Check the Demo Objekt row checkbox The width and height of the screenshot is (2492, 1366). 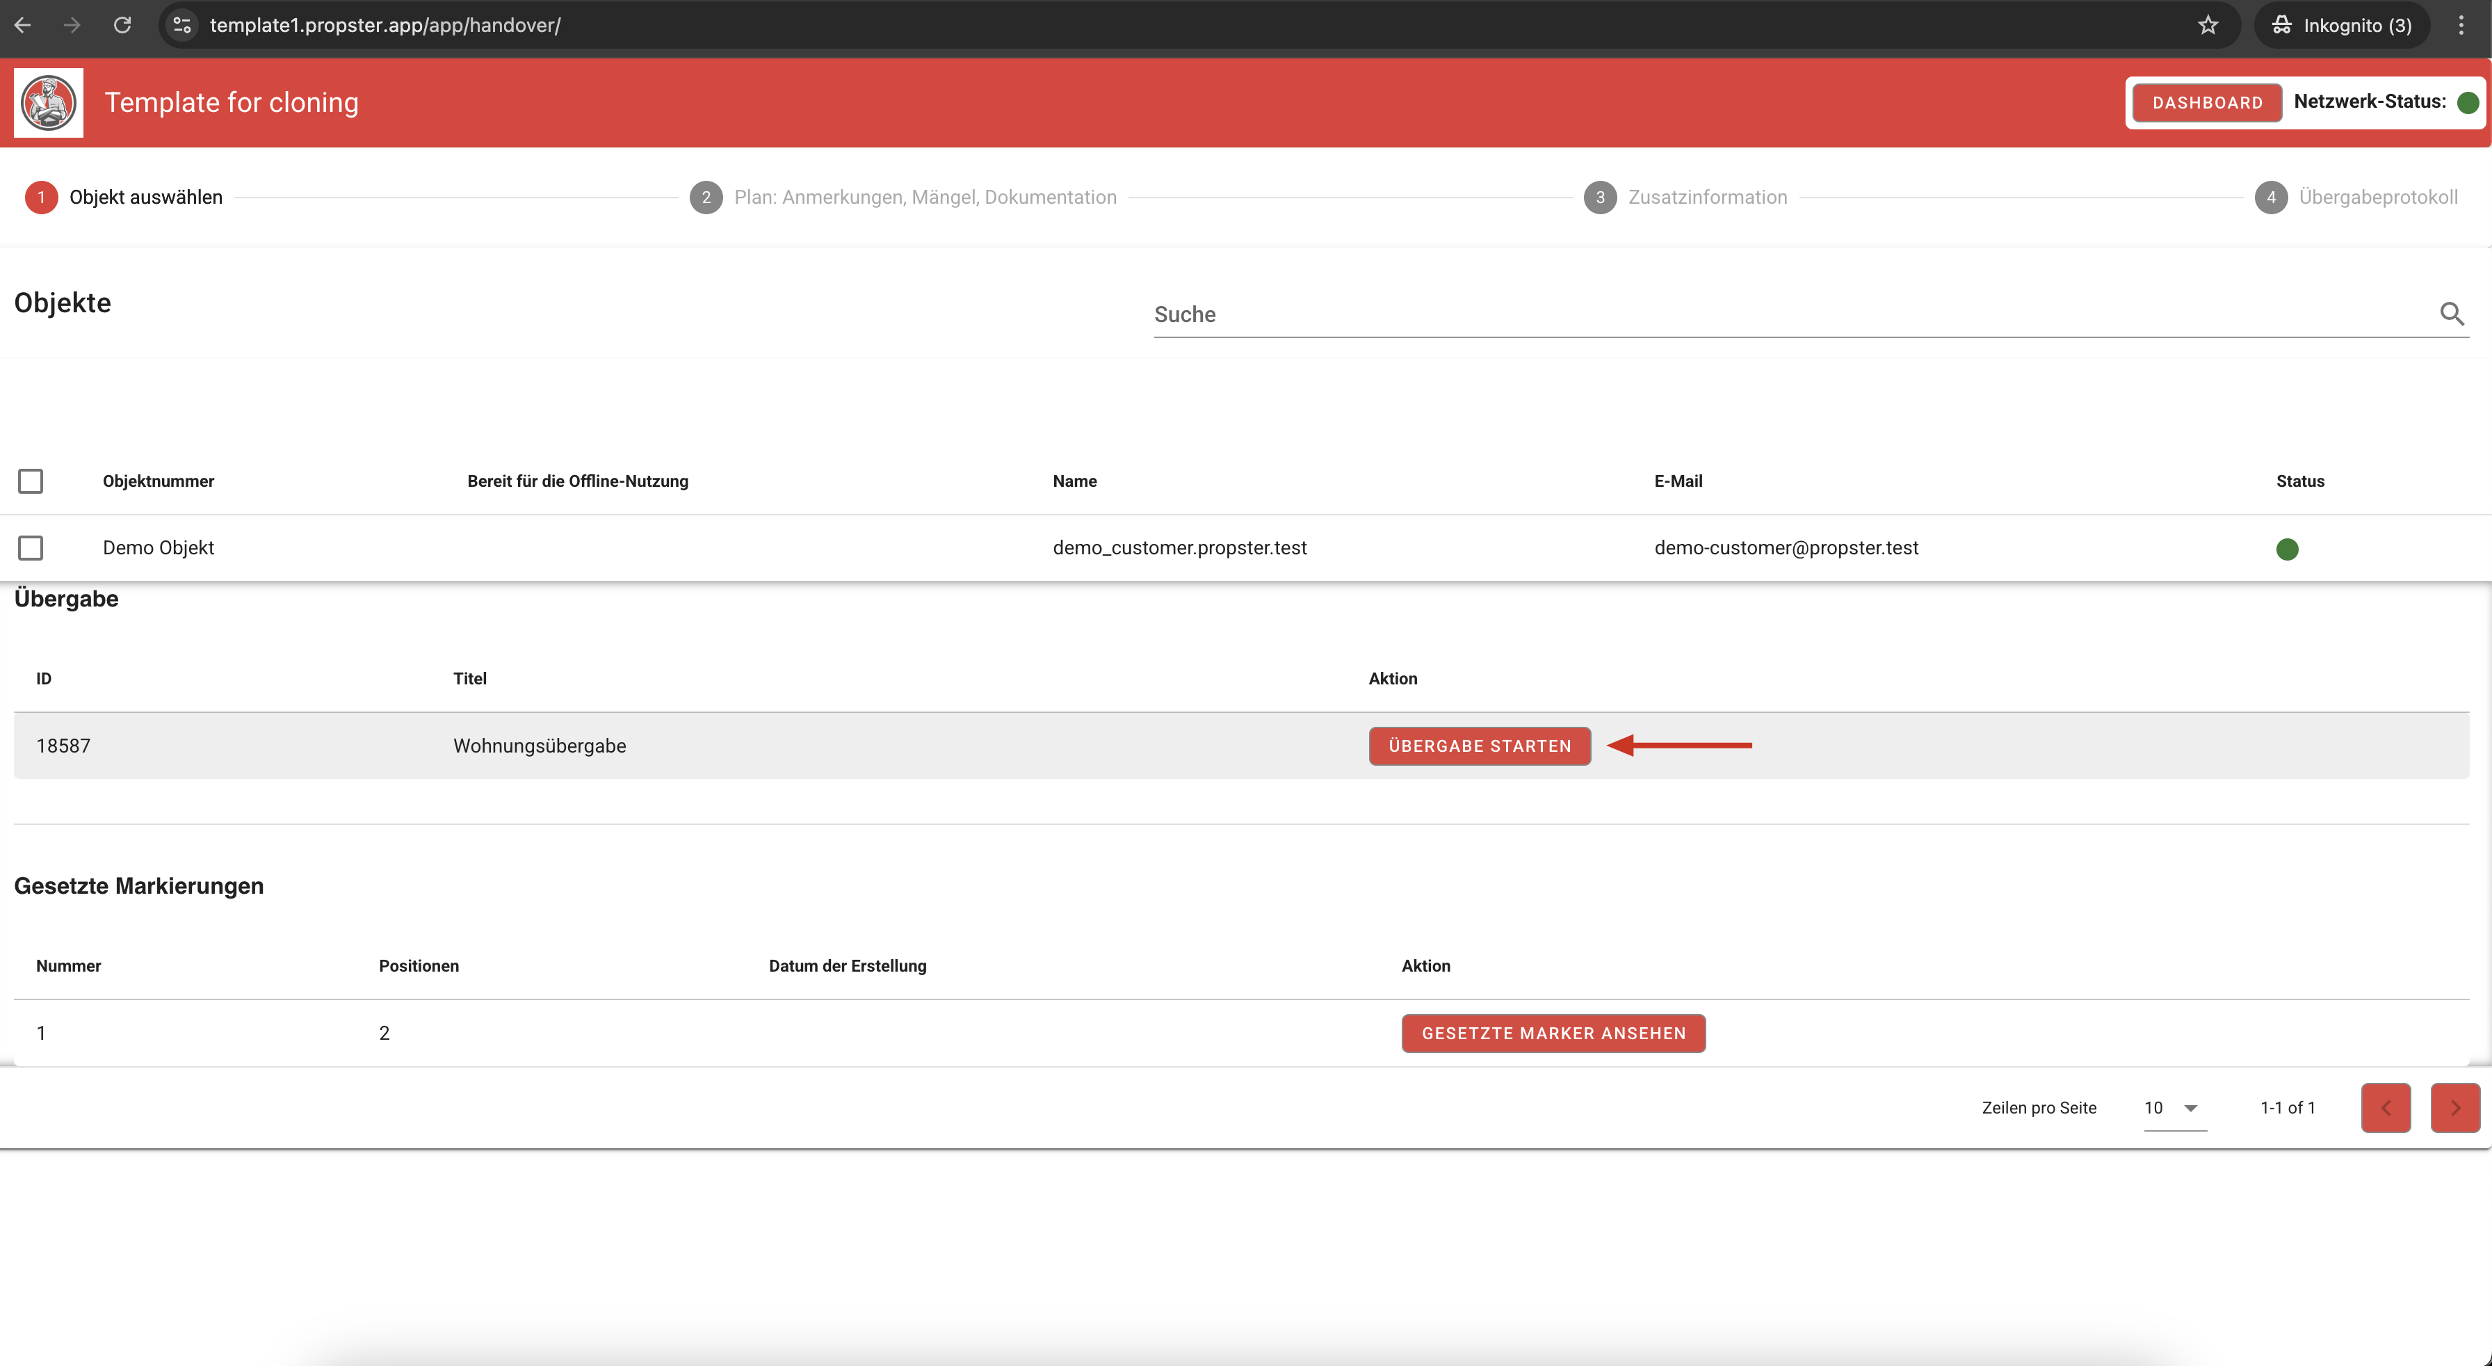pyautogui.click(x=31, y=547)
